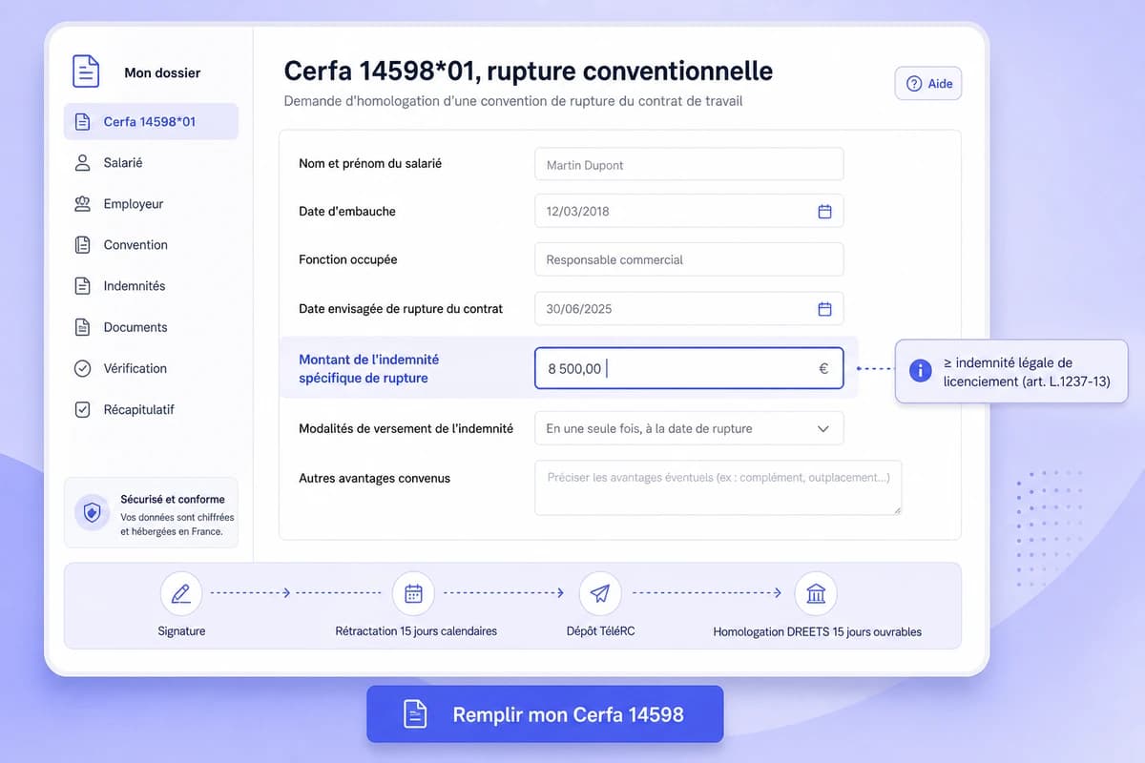Click Date envisagée de rupture du contrat label
Image resolution: width=1145 pixels, height=763 pixels.
pos(401,309)
